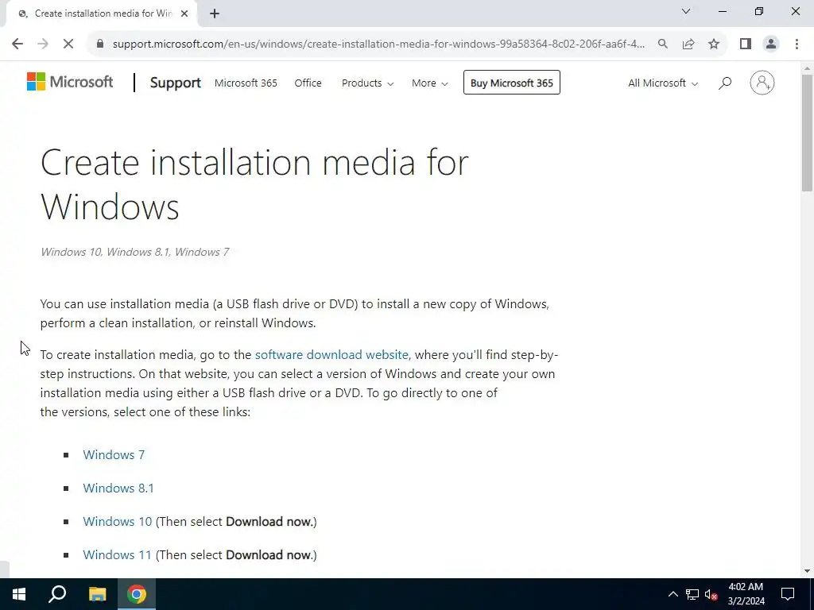This screenshot has height=610, width=814.
Task: Expand the More dropdown
Action: point(430,83)
